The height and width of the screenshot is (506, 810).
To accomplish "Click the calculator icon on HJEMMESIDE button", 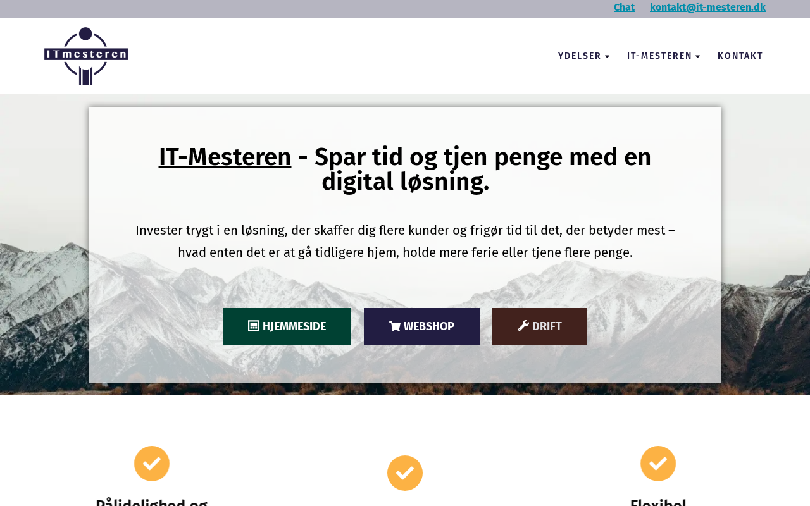I will (x=254, y=326).
